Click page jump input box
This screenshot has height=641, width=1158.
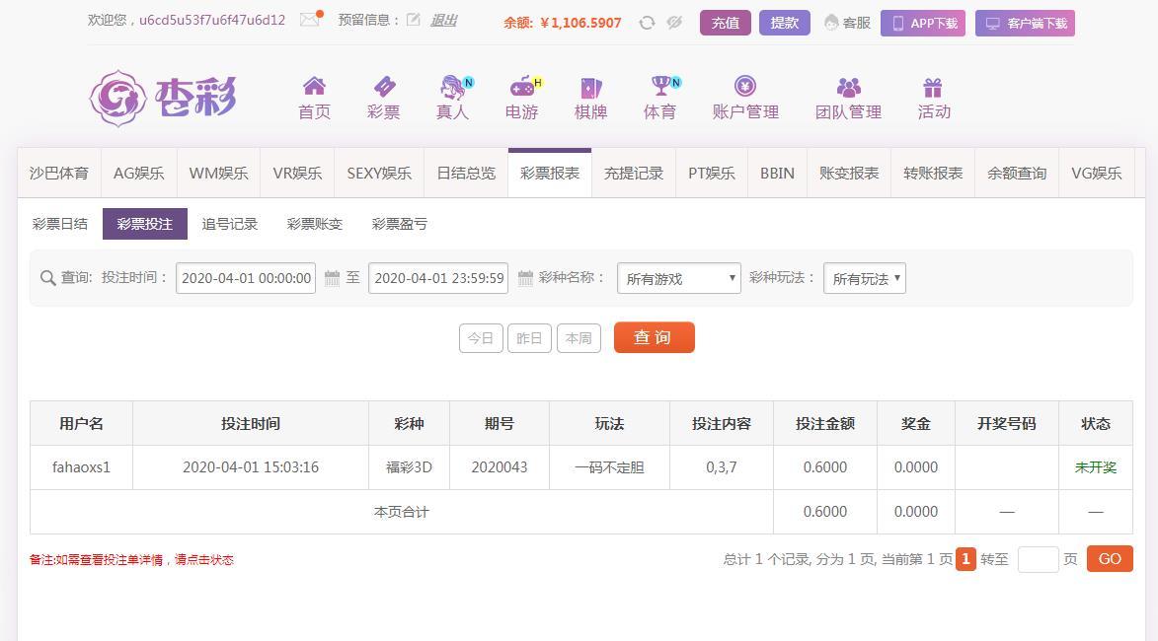pos(1038,559)
